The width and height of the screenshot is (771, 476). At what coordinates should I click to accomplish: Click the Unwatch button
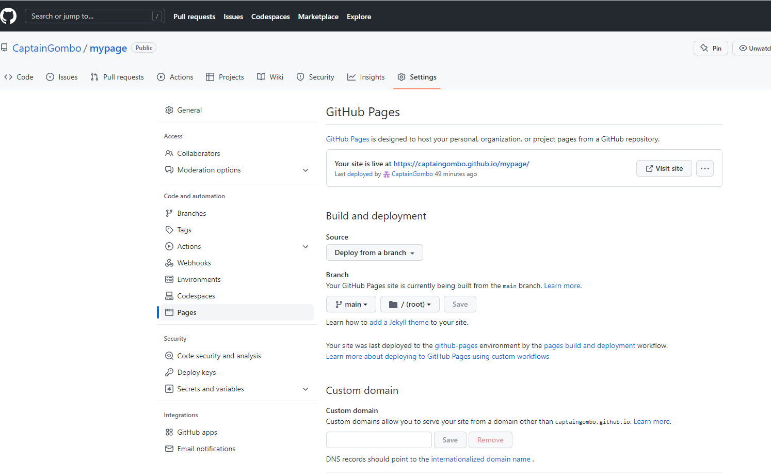pos(752,48)
